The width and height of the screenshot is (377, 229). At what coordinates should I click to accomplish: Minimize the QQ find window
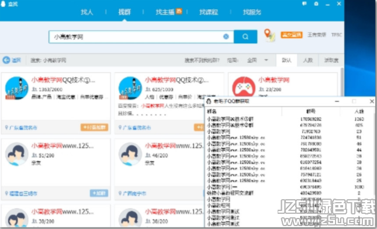click(327, 4)
